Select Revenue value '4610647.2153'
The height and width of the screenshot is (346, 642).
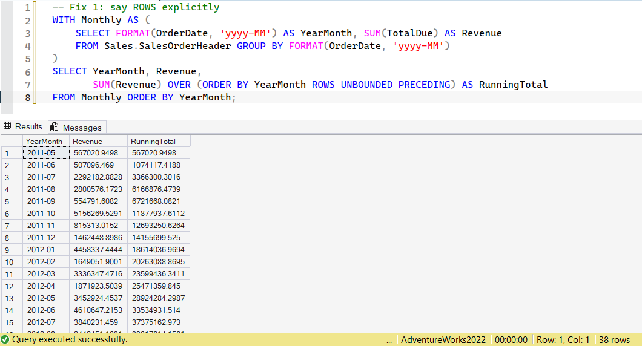(98, 310)
